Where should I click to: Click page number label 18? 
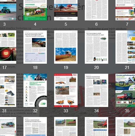[x=35, y=68]
